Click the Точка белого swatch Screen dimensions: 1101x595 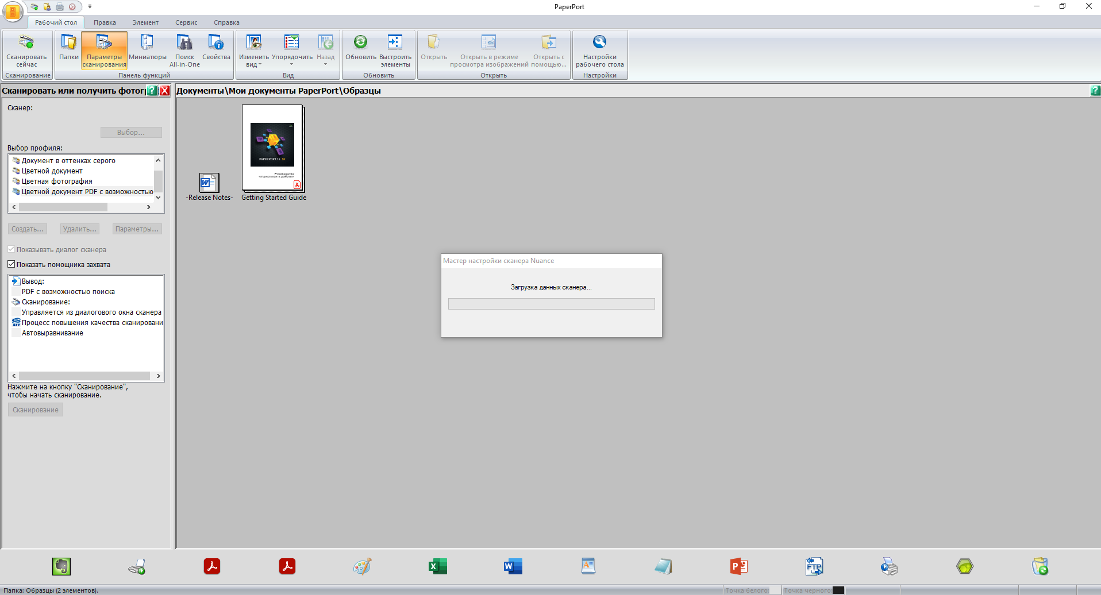(x=775, y=590)
